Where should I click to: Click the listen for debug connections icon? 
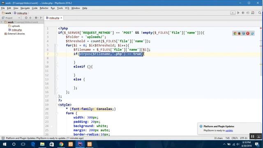[x=253, y=13]
